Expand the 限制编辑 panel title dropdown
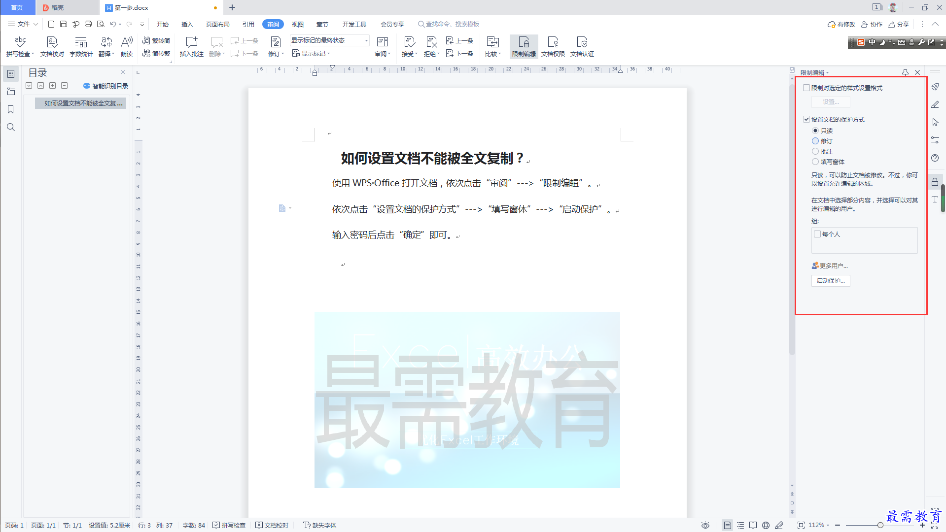 pos(828,73)
